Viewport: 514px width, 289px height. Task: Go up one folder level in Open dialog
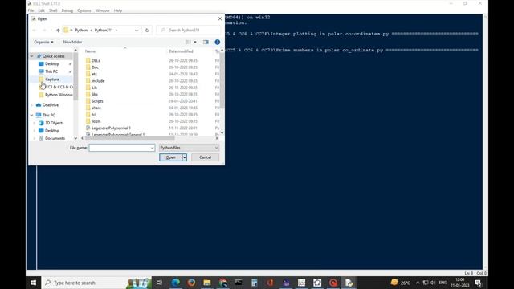click(58, 31)
